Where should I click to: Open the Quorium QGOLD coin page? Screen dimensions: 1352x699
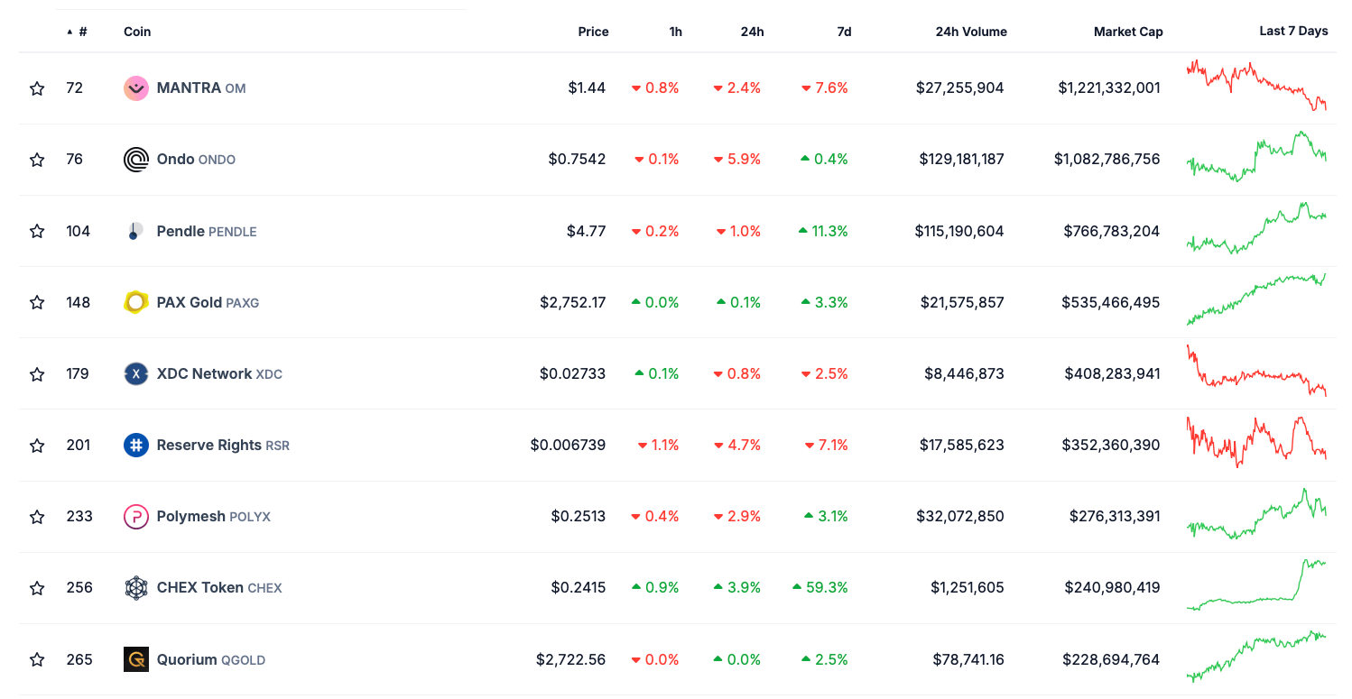pyautogui.click(x=211, y=659)
